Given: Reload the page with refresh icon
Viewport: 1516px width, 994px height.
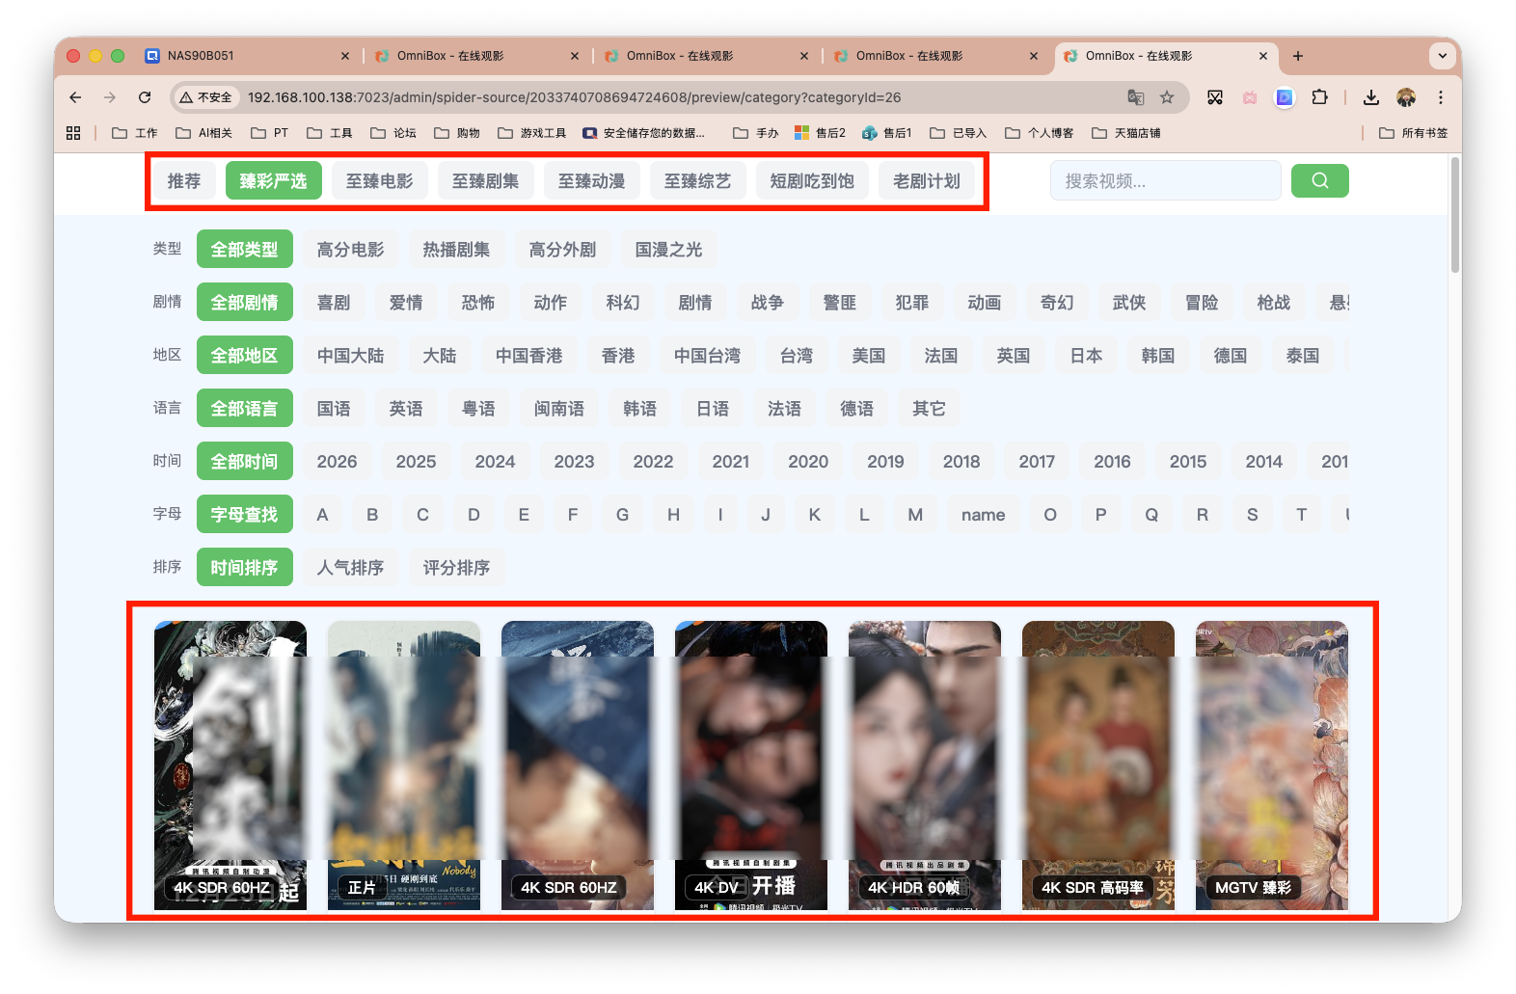Looking at the screenshot, I should [145, 97].
